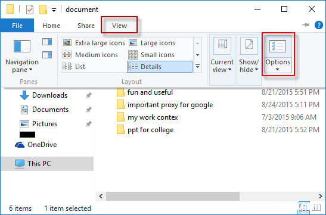The image size is (326, 215).
Task: Click the OneDrive cloud icon
Action: point(20,145)
